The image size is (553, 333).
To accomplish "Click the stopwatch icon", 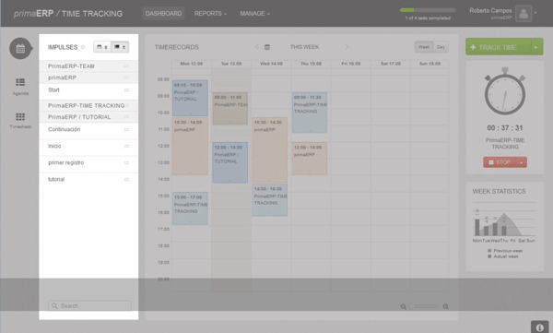I will [505, 92].
